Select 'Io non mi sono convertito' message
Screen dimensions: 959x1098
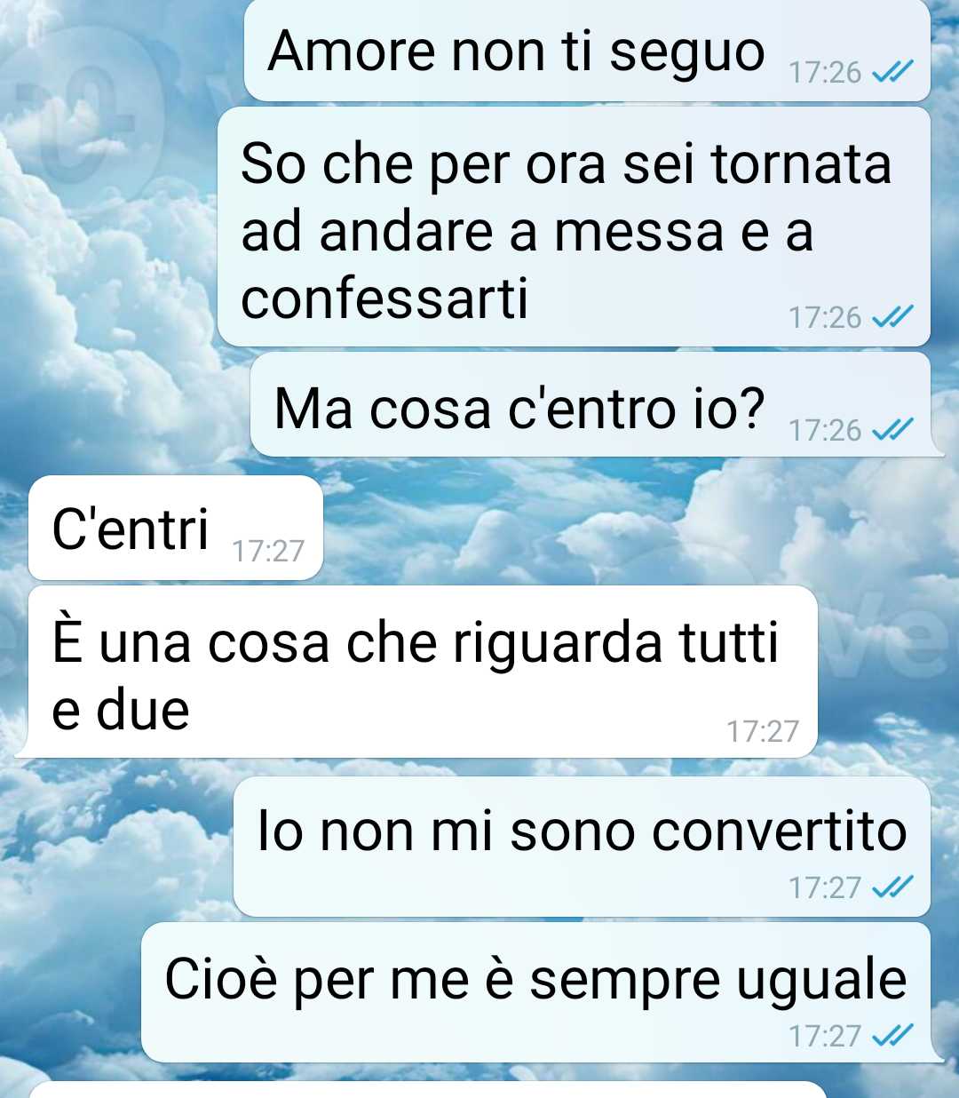coord(582,847)
